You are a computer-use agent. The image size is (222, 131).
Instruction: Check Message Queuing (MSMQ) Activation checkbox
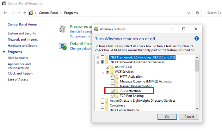112,81
